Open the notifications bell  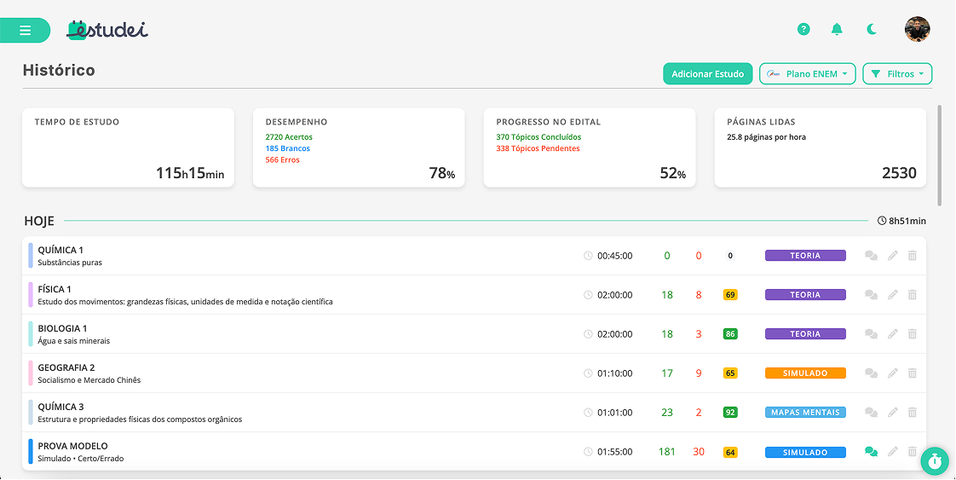(837, 29)
